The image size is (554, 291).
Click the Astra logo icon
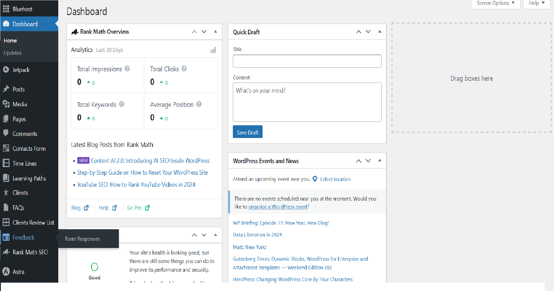6,271
